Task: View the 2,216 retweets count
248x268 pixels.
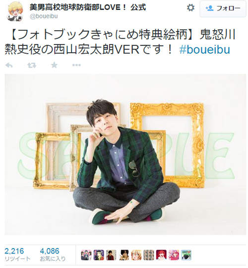Action: (x=17, y=255)
